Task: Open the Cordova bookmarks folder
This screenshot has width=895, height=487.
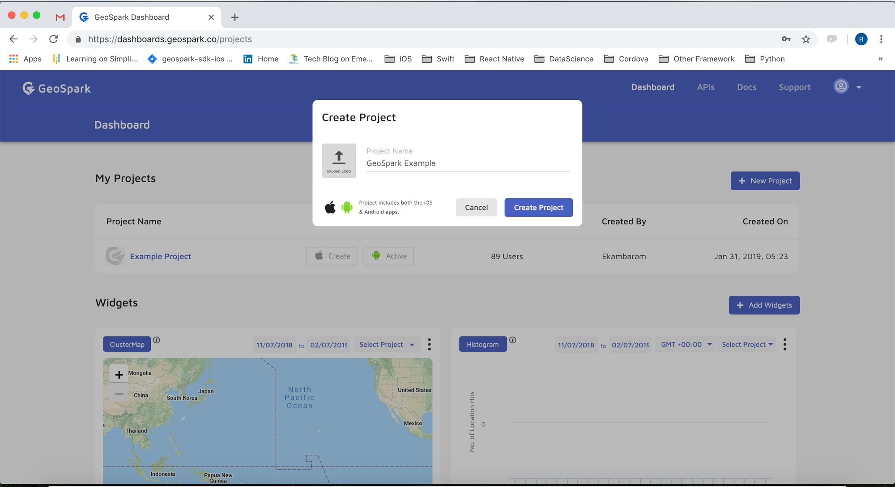Action: [626, 59]
